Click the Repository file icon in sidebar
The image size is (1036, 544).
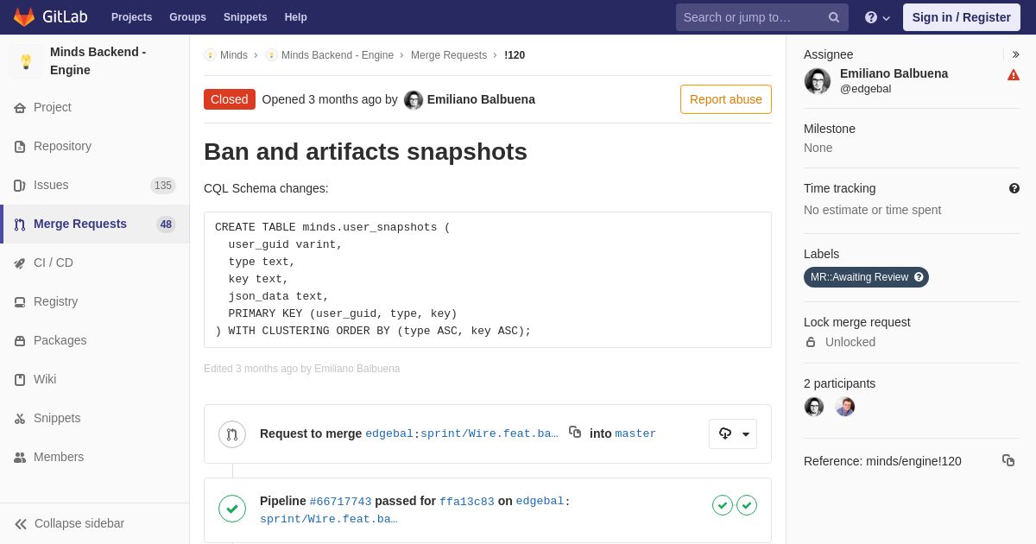(20, 147)
